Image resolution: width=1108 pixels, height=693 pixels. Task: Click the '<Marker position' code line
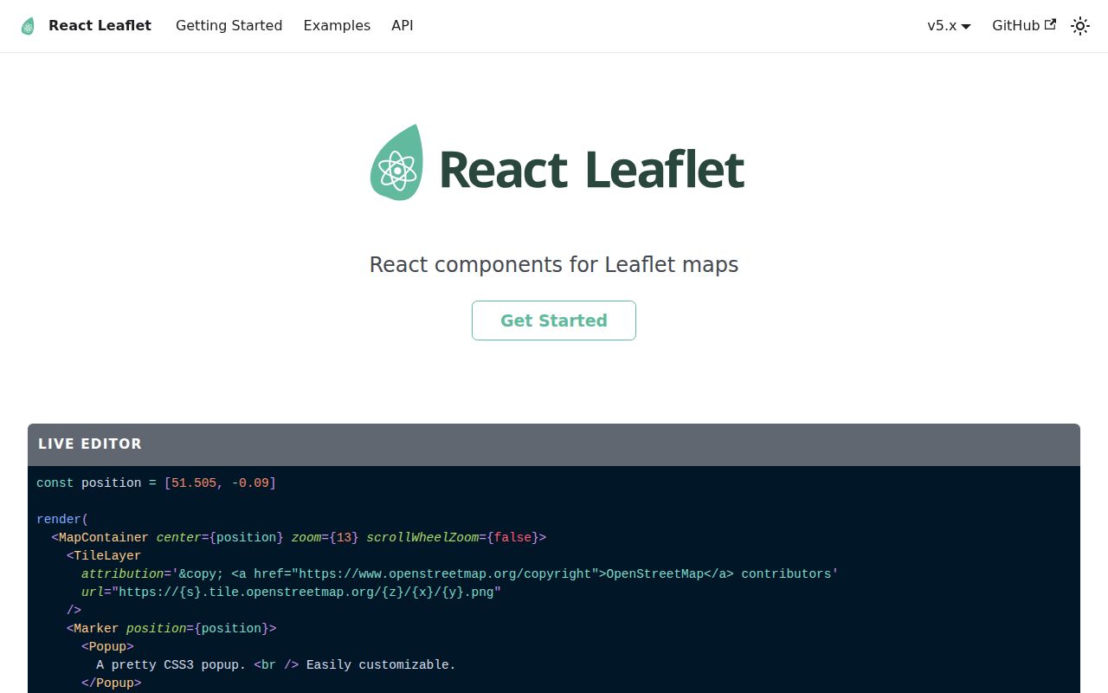171,628
